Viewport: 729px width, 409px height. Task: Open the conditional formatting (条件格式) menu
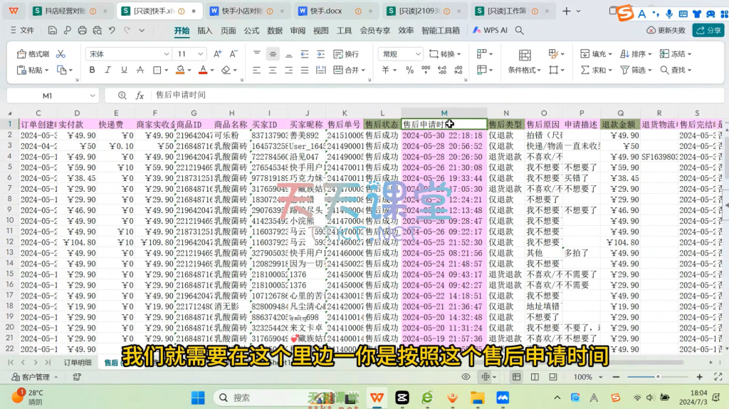524,70
